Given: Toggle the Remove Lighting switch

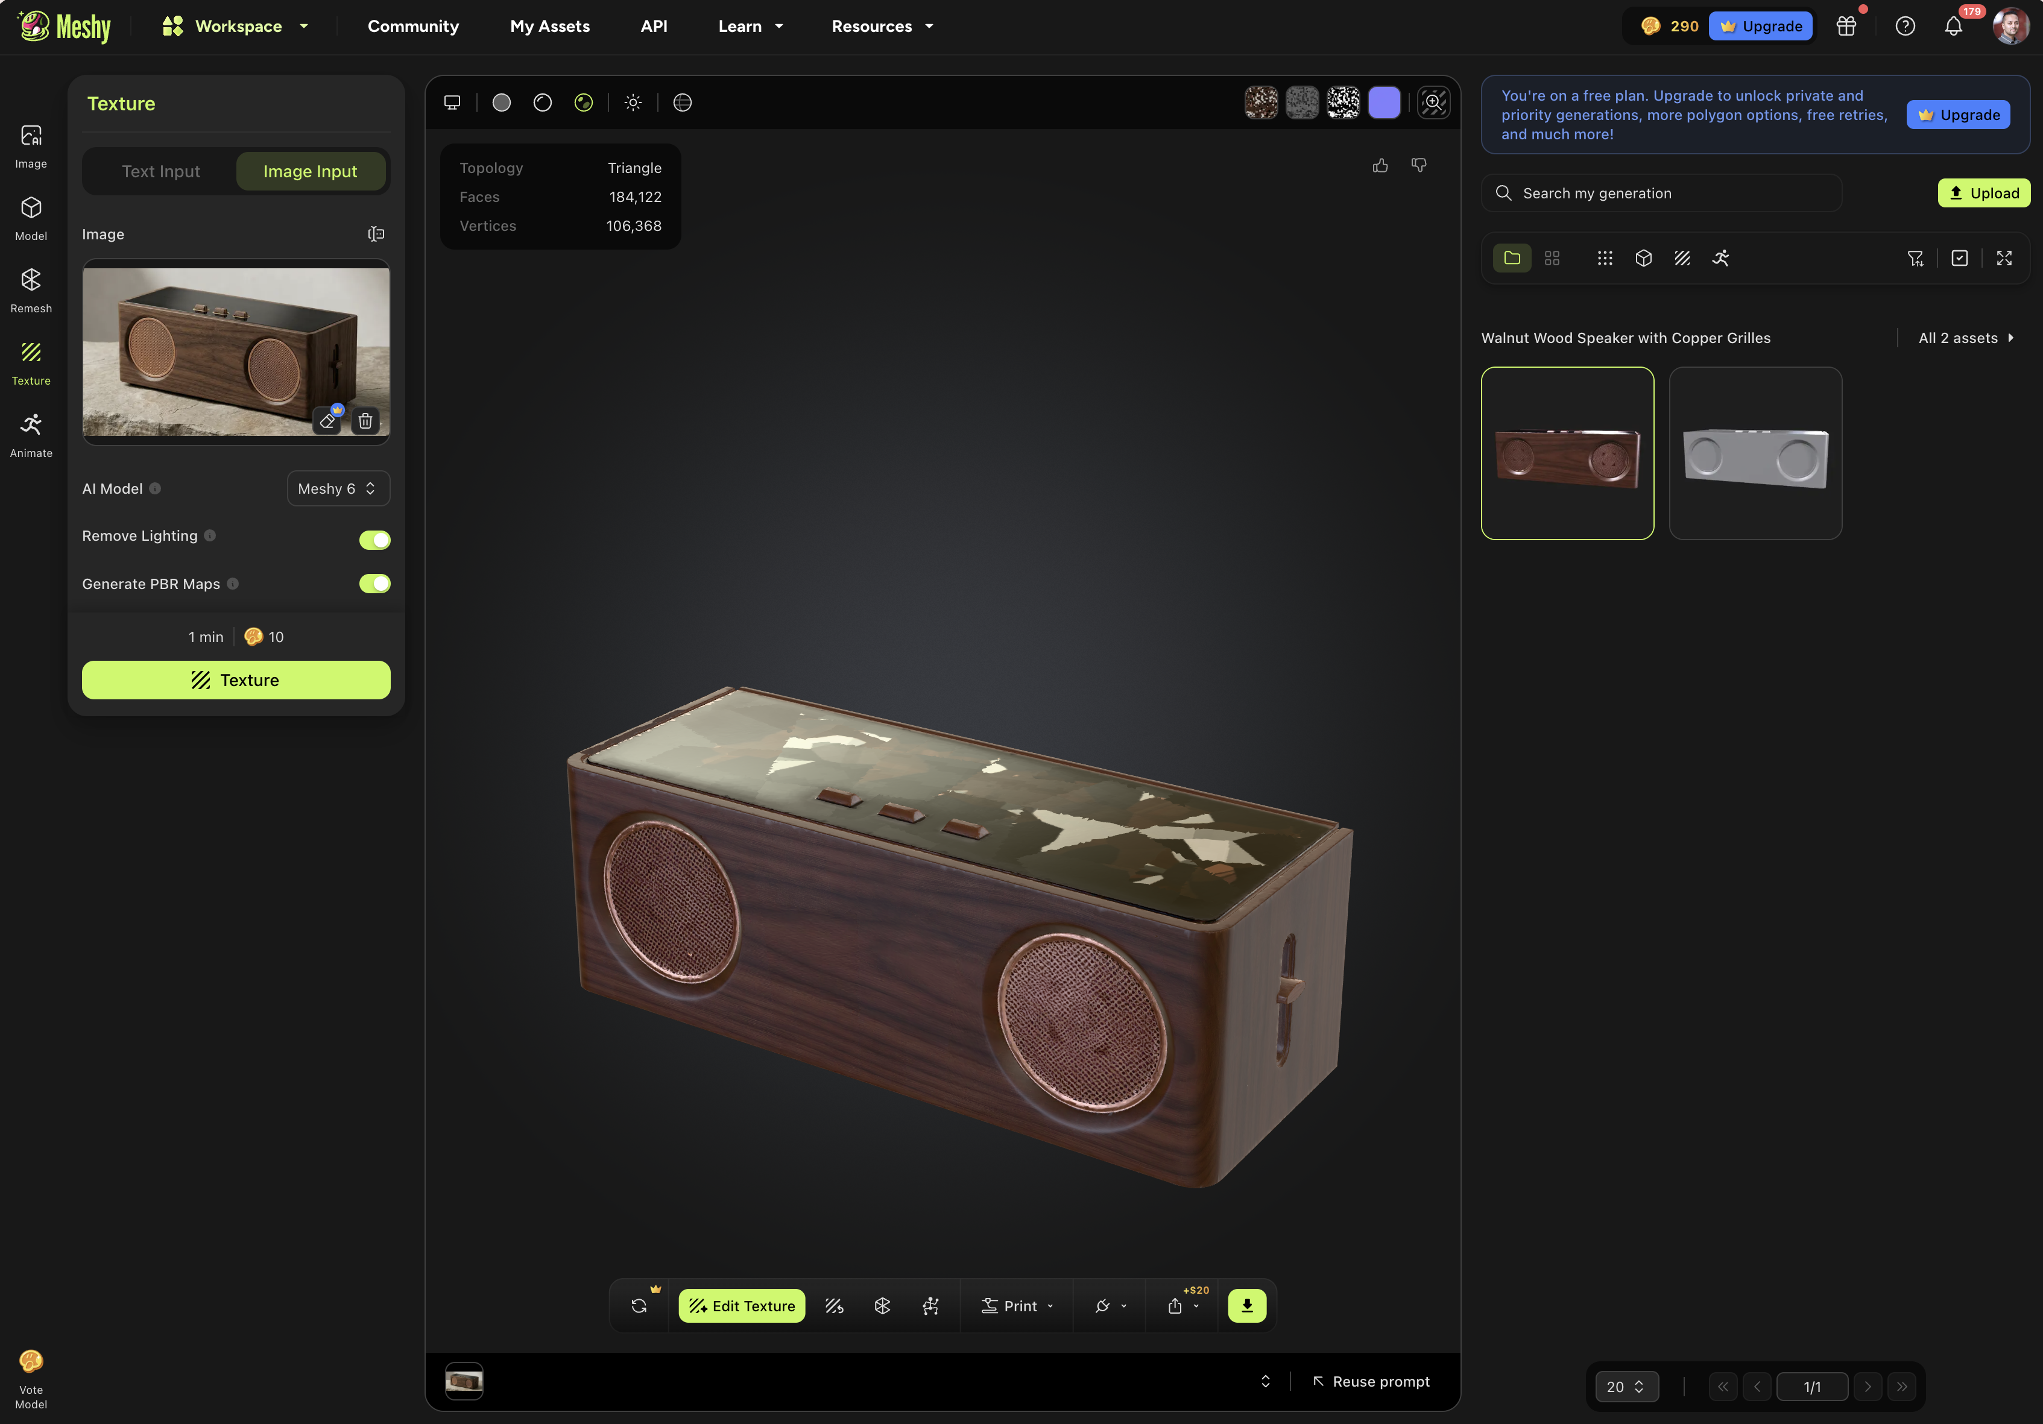Looking at the screenshot, I should coord(374,539).
